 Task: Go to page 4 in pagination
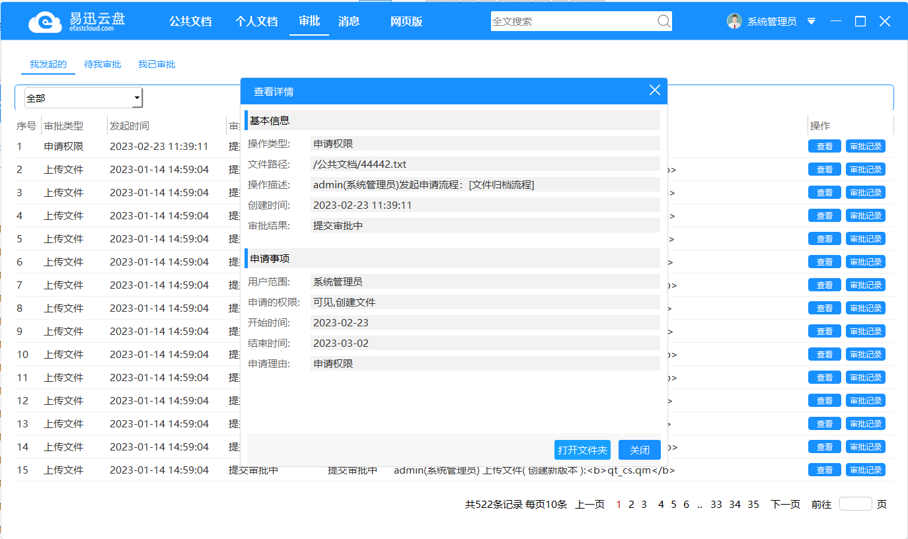coord(662,504)
